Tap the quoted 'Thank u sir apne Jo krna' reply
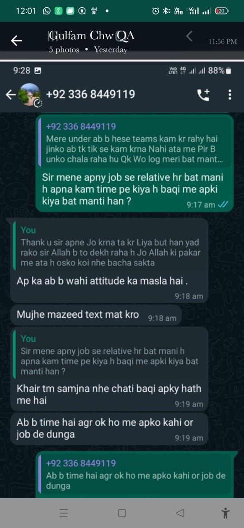Screen dimensions: 244x528 (109, 246)
